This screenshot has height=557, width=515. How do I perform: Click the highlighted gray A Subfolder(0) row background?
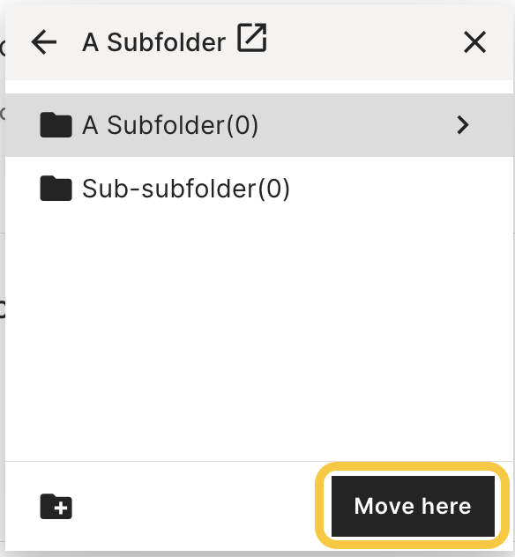tap(355, 125)
